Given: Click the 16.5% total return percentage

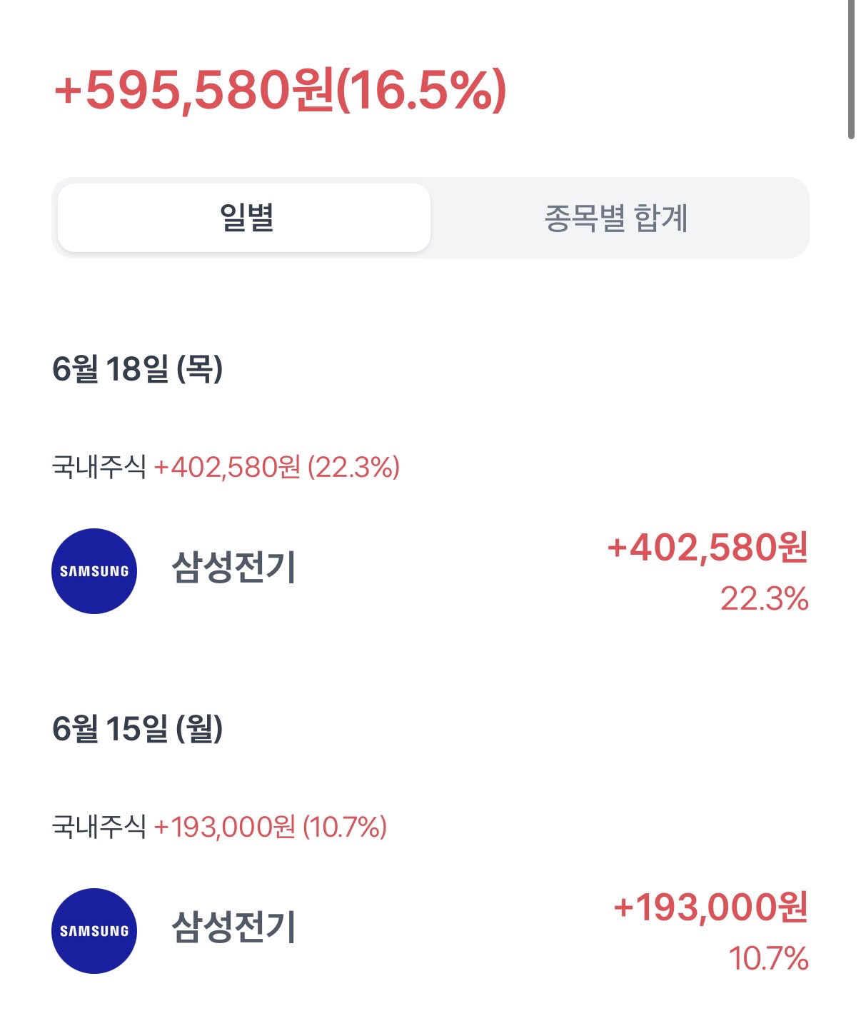Looking at the screenshot, I should (421, 91).
